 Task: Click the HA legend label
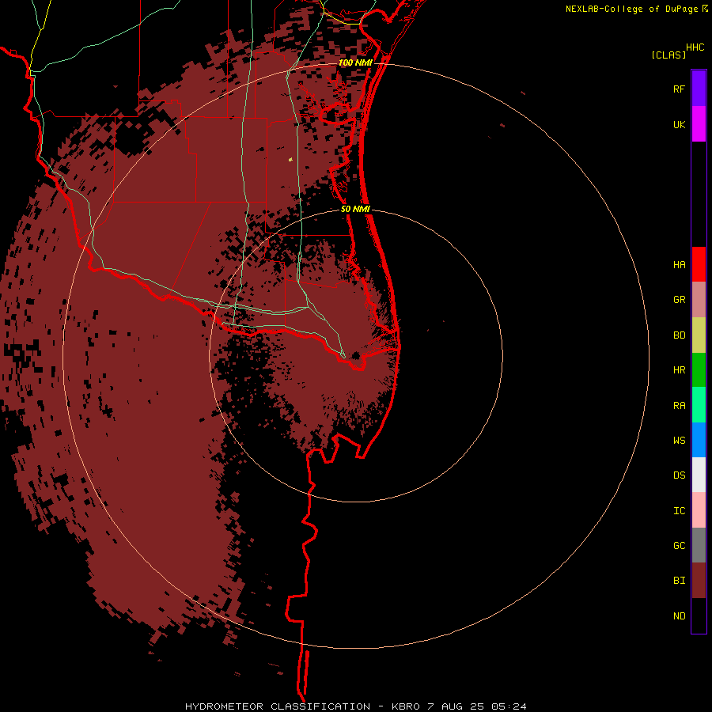[679, 265]
